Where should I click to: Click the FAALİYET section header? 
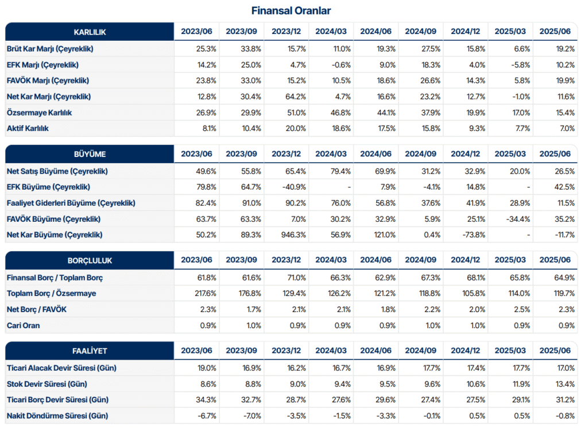90,351
